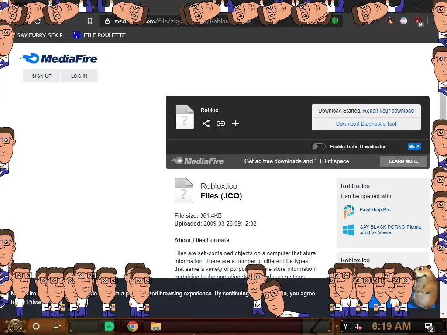Click the 6:19 AM clock

click(x=391, y=326)
